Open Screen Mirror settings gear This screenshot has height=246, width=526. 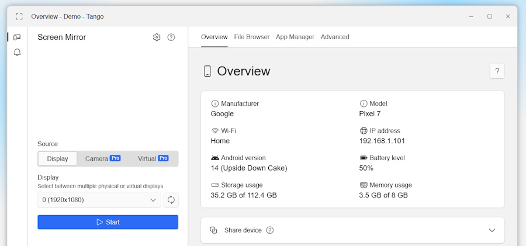(157, 37)
